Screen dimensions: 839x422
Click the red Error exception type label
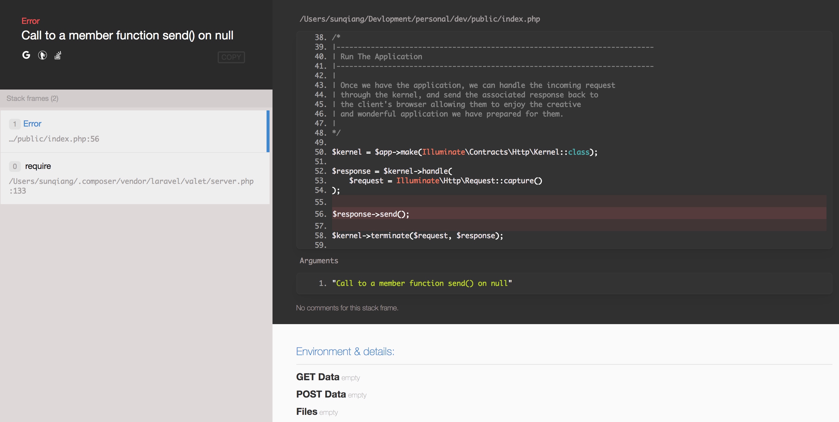(x=31, y=21)
